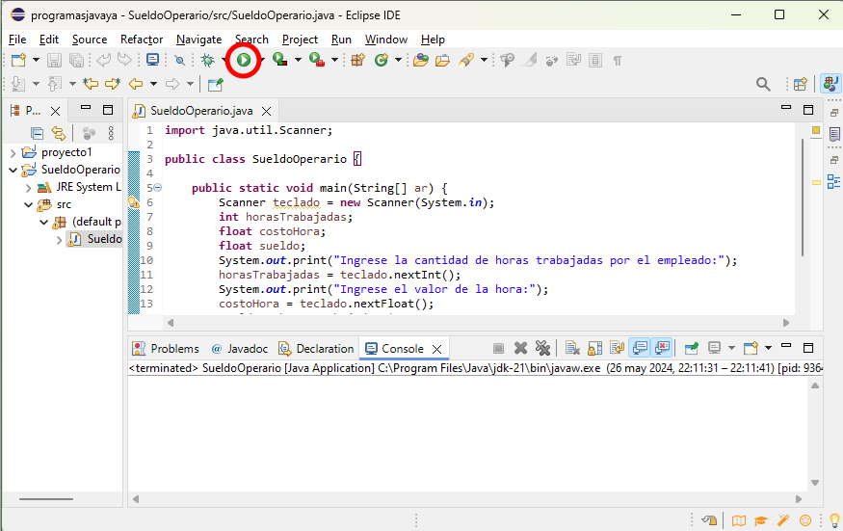
Task: Open the Run button dropdown arrow
Action: (x=261, y=60)
